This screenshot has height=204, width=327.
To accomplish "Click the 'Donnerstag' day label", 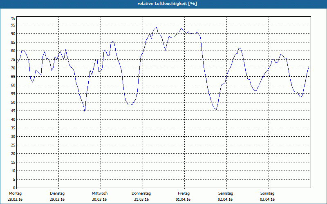I will (x=141, y=193).
